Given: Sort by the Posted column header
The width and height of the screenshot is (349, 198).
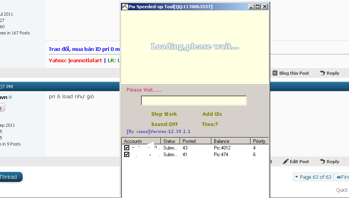Looking at the screenshot, I should pyautogui.click(x=195, y=141).
